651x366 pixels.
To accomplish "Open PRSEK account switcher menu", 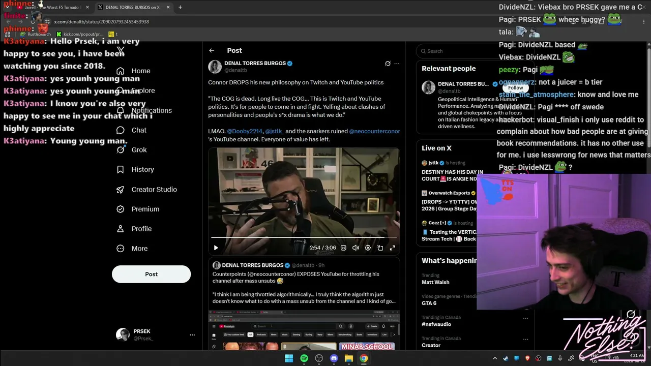I will [x=155, y=334].
